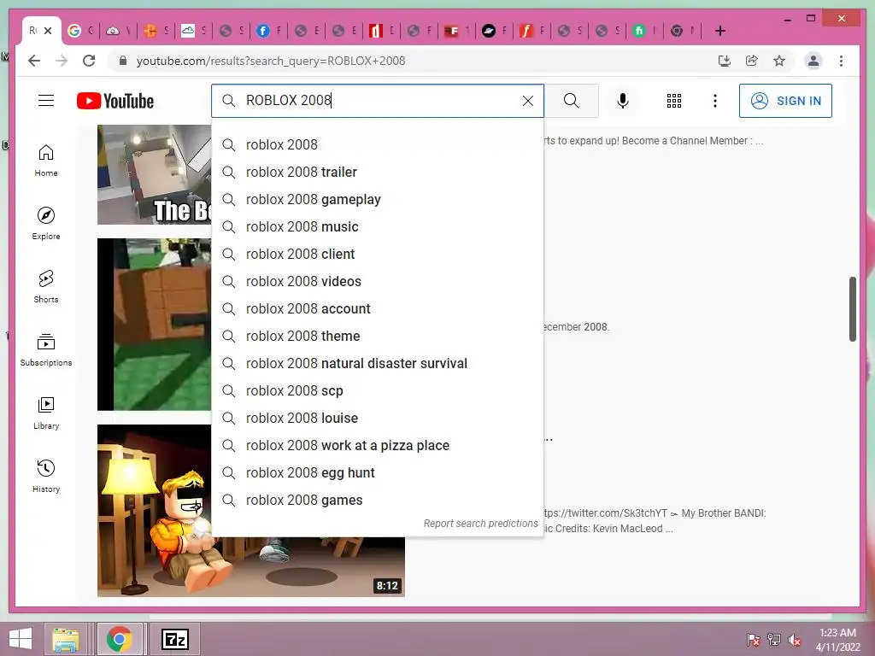Click the YouTube logo
The height and width of the screenshot is (656, 875).
point(115,101)
